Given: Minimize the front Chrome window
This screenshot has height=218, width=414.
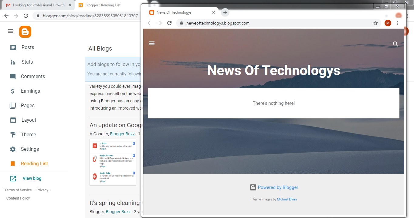Looking at the screenshot, I should 378,6.
